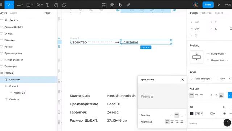This screenshot has height=131, width=232.
Task: Select the Hand tool
Action: pos(56,5)
